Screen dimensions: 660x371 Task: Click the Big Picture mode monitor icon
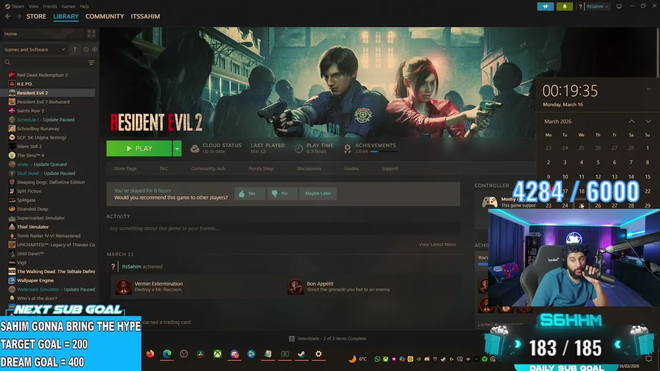click(619, 6)
